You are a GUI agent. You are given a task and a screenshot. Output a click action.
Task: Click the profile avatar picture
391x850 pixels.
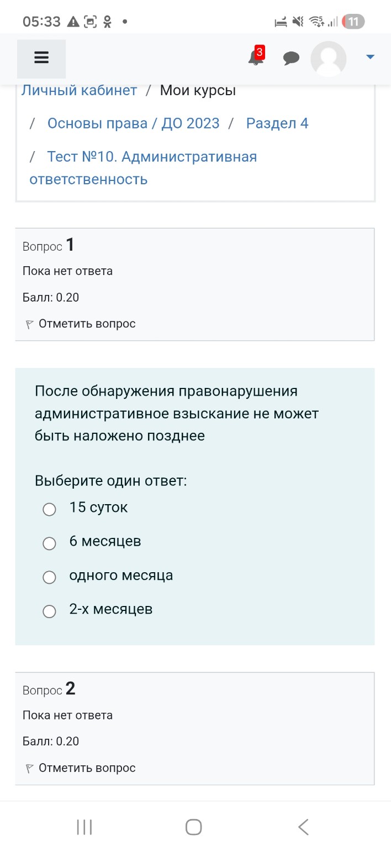[x=328, y=58]
